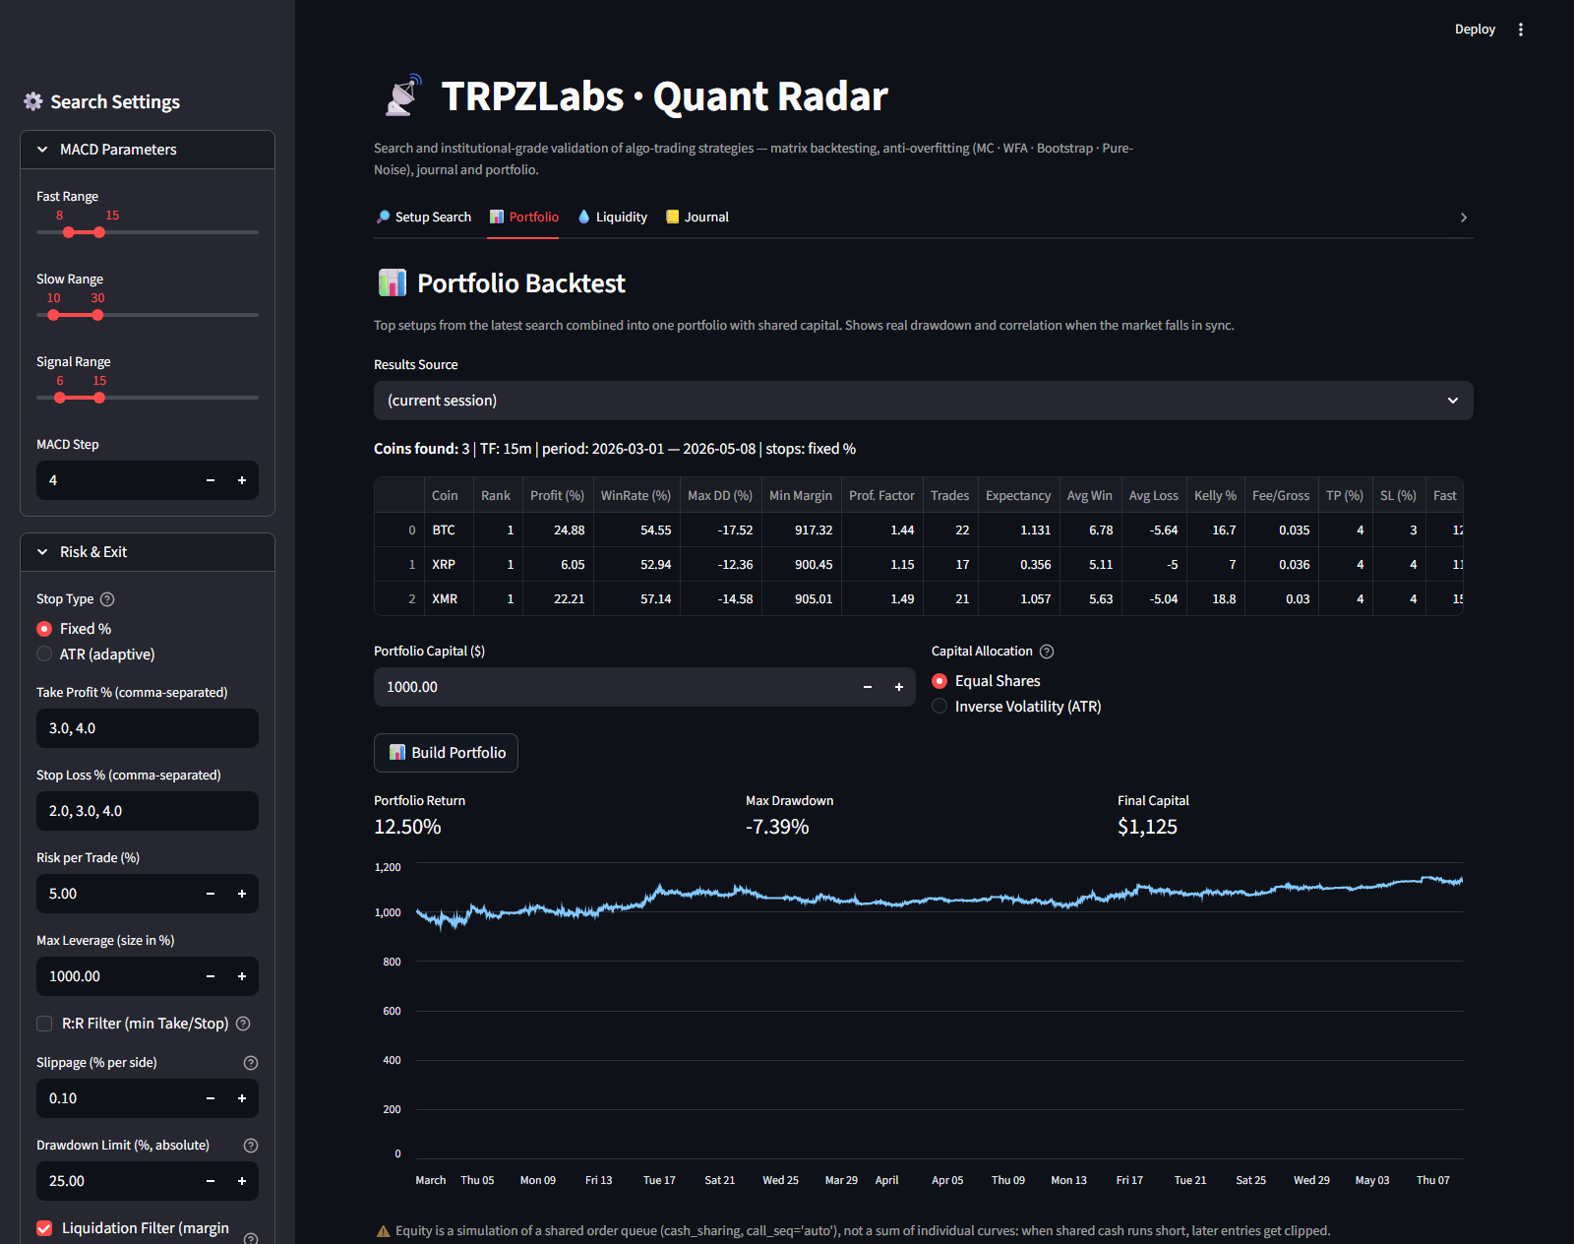Open the Results Source dropdown
The image size is (1574, 1244).
pyautogui.click(x=924, y=401)
